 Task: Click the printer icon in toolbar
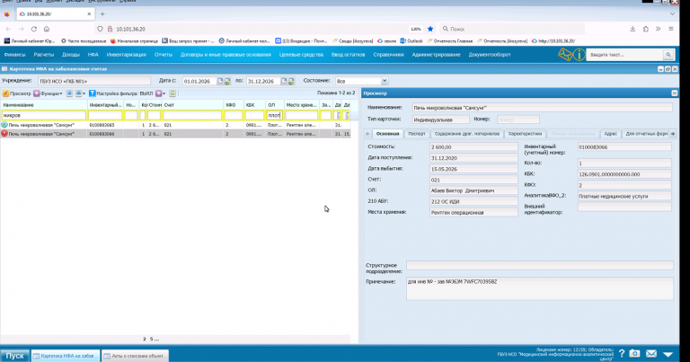(78, 93)
